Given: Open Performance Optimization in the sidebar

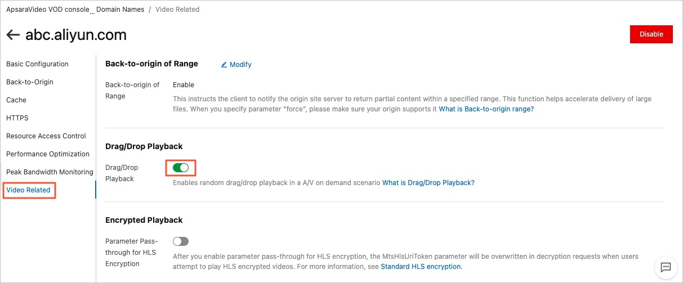Looking at the screenshot, I should pos(48,154).
